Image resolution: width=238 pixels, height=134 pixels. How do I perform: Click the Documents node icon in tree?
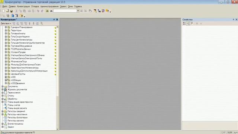tap(6, 86)
